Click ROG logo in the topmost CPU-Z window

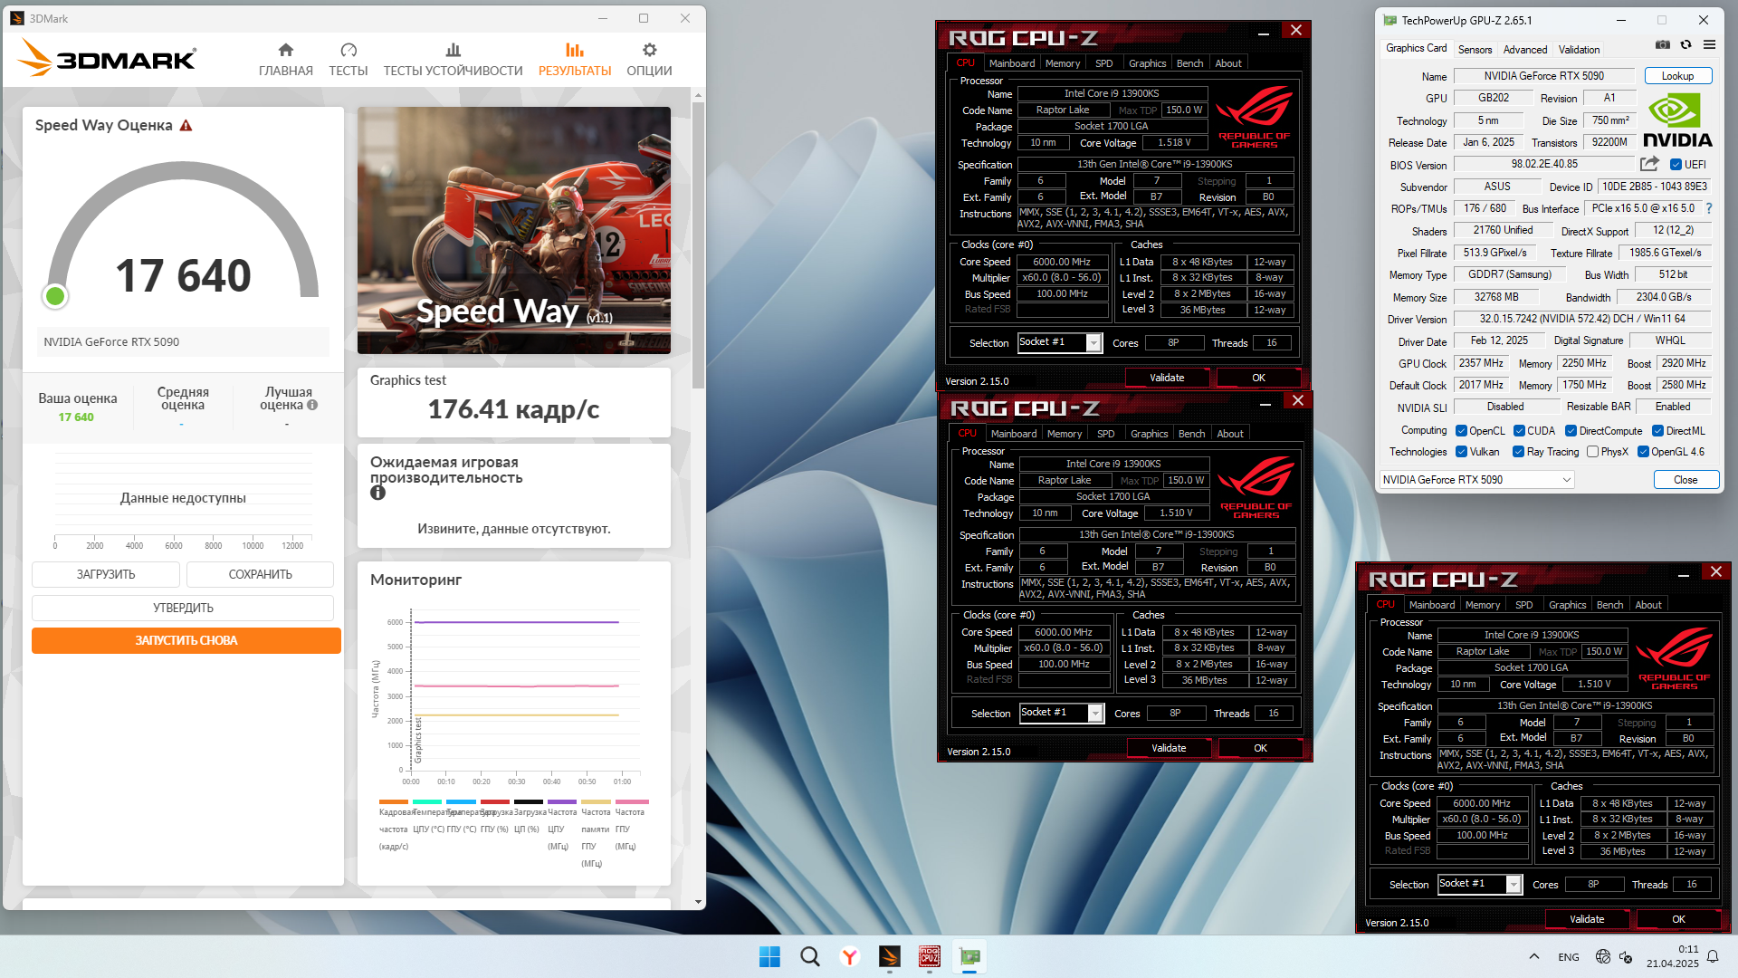[1254, 116]
